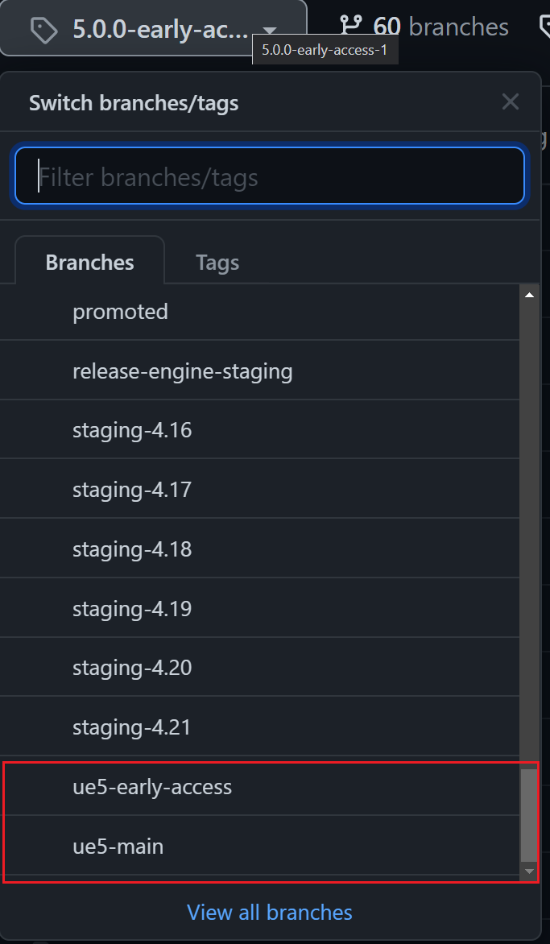
Task: Open the 5.0.0-early-ac... branch dropdown arrow
Action: (x=270, y=31)
